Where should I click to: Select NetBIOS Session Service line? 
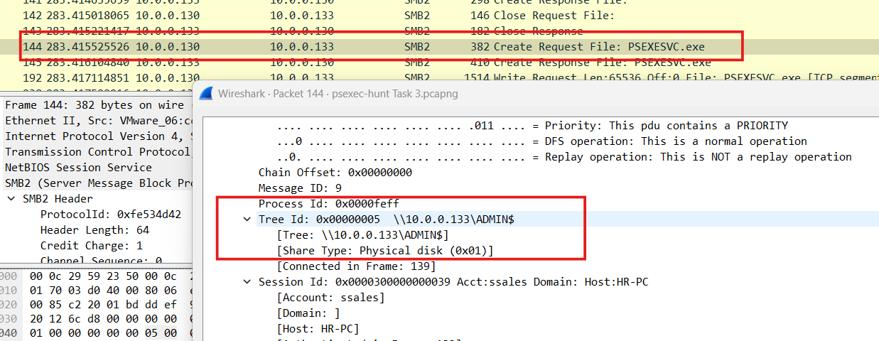(x=97, y=168)
